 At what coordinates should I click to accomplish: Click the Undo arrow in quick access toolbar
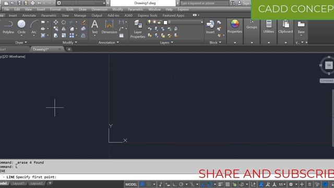40,3
